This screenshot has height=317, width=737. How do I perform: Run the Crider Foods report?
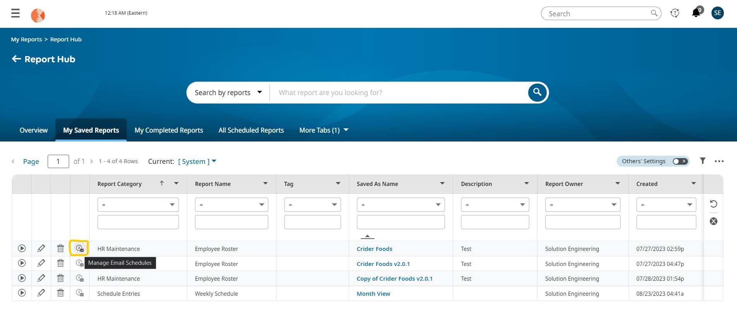tap(22, 249)
